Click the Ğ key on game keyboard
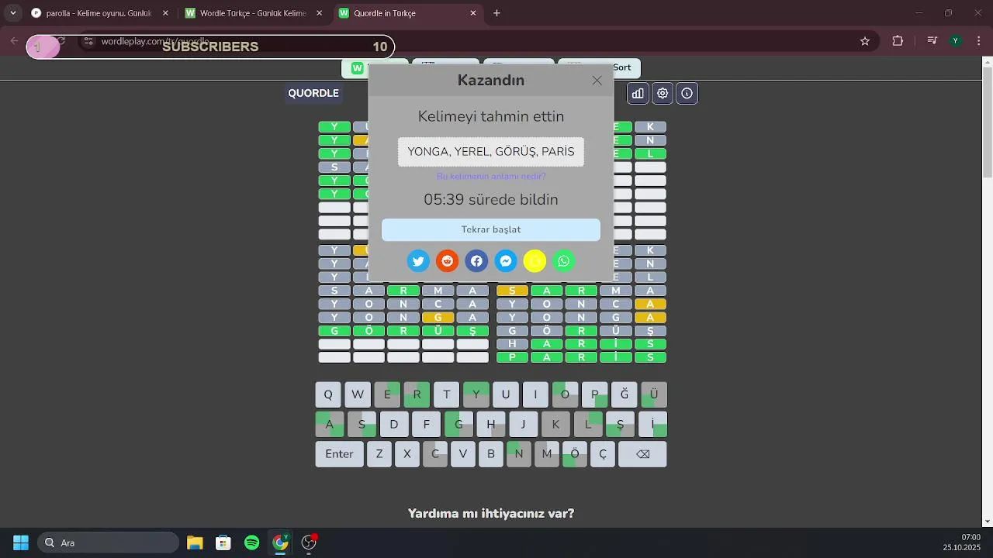The height and width of the screenshot is (558, 993). [x=625, y=394]
